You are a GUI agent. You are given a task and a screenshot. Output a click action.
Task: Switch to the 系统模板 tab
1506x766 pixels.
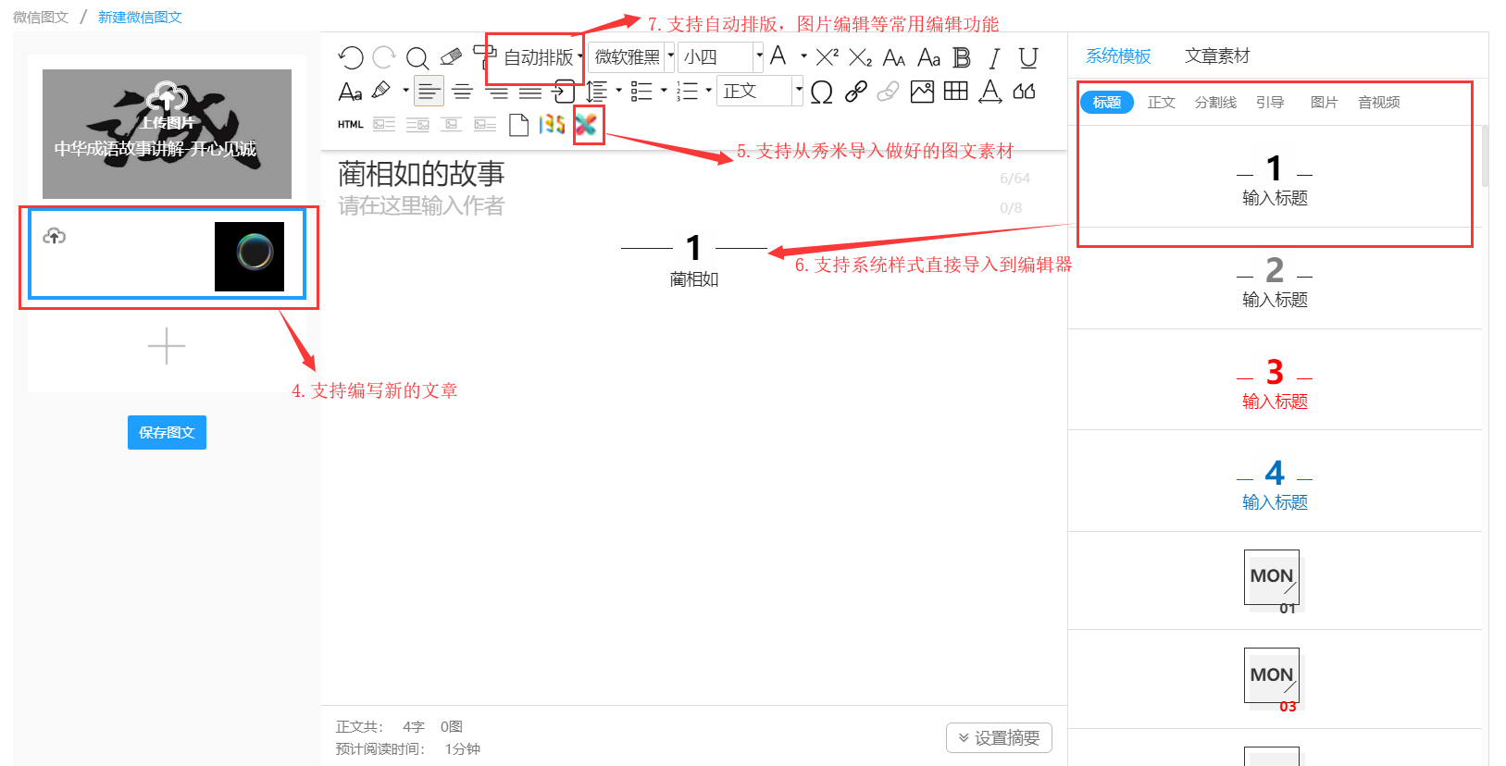coord(1118,56)
